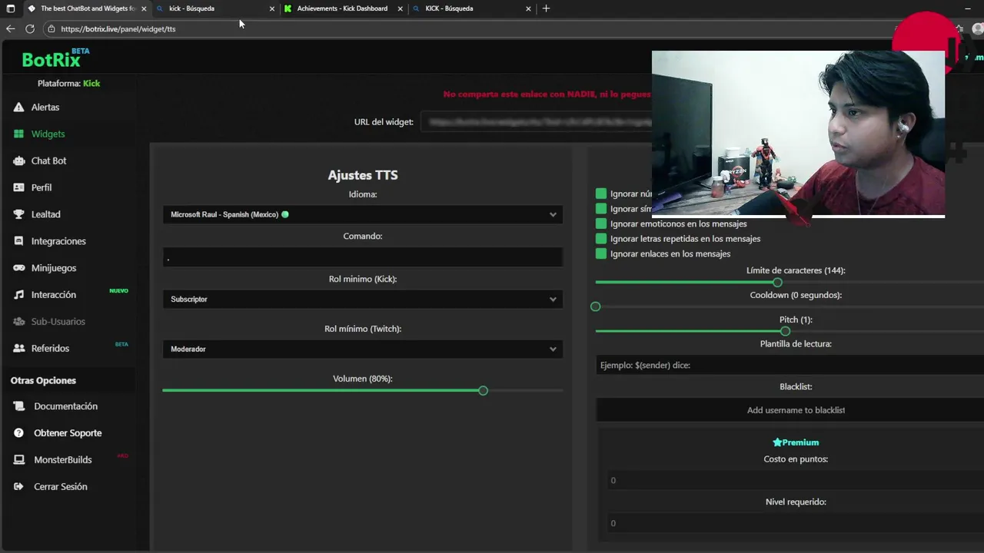Open the 'Rol mínimo (Twitch)' dropdown
The height and width of the screenshot is (553, 984).
(x=363, y=349)
